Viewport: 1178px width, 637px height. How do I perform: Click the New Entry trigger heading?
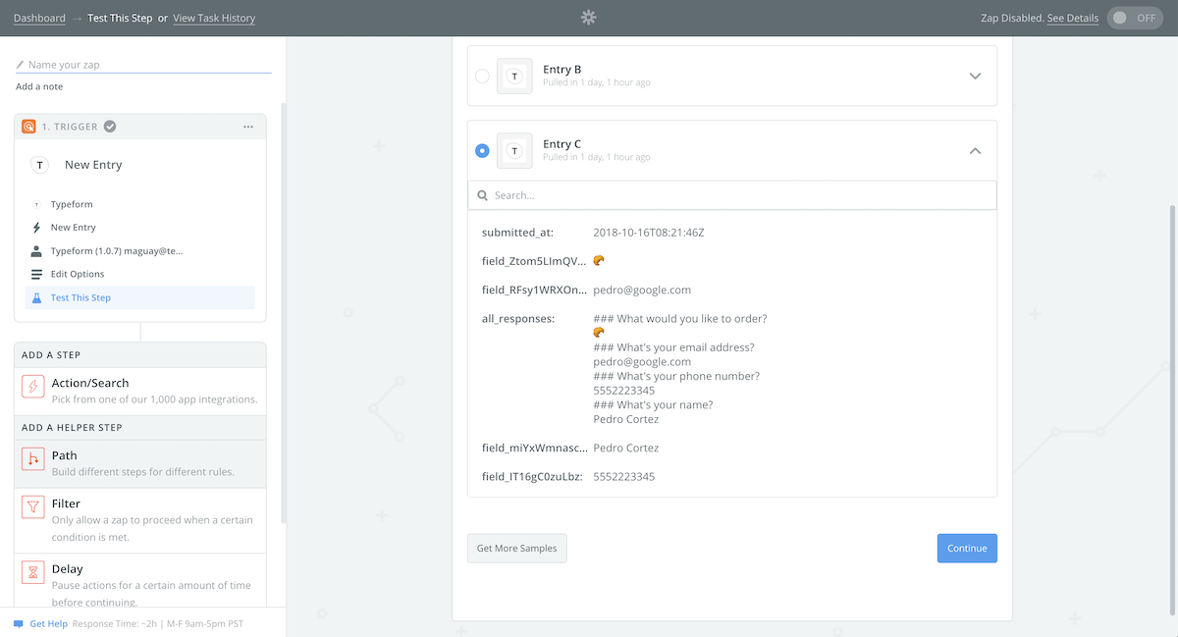(x=93, y=165)
